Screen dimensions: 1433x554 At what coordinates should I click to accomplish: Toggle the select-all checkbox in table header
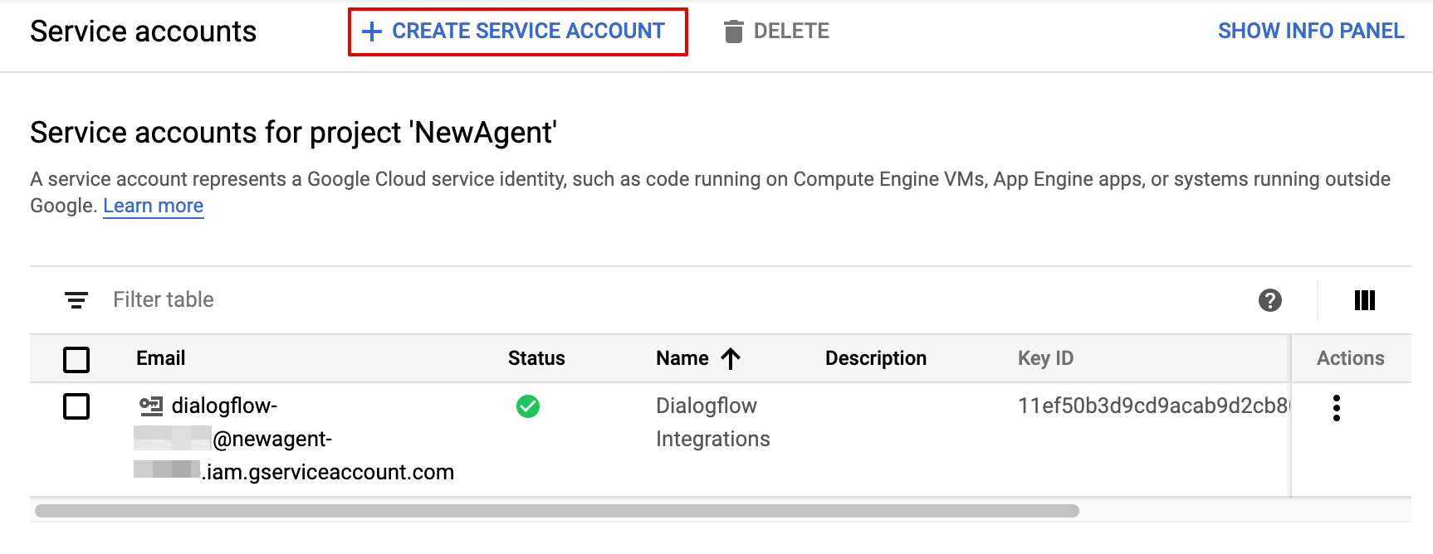point(76,360)
